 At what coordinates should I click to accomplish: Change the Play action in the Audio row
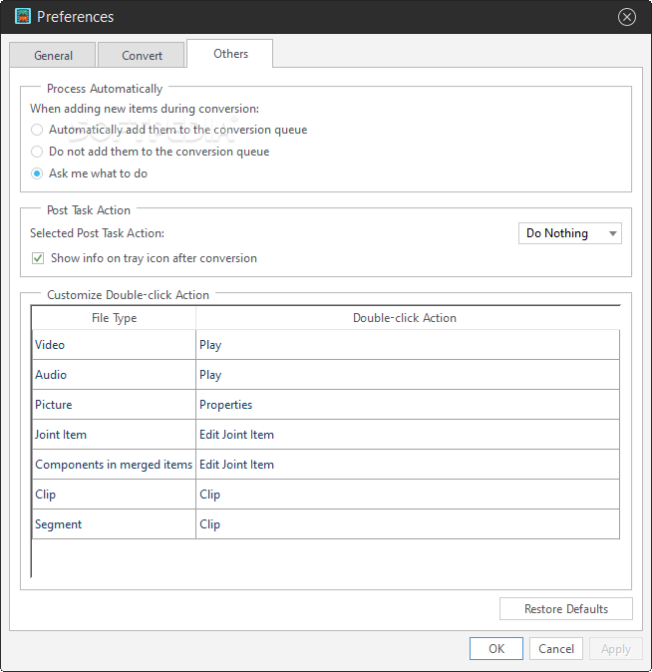click(408, 375)
